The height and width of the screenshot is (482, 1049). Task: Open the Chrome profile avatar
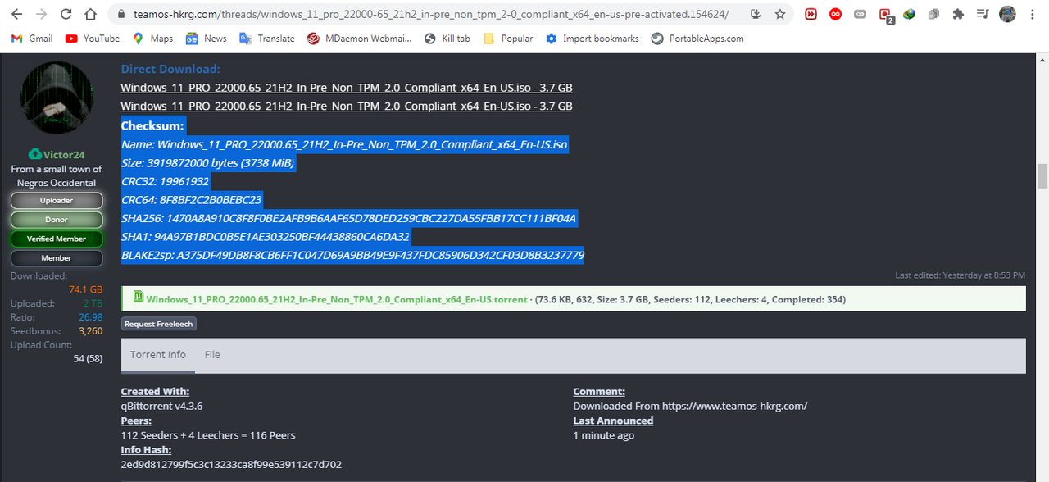[x=1007, y=14]
